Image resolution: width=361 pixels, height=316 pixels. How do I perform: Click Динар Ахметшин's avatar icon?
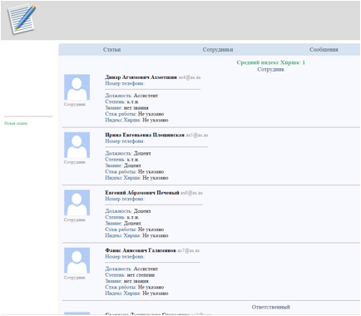(77, 87)
